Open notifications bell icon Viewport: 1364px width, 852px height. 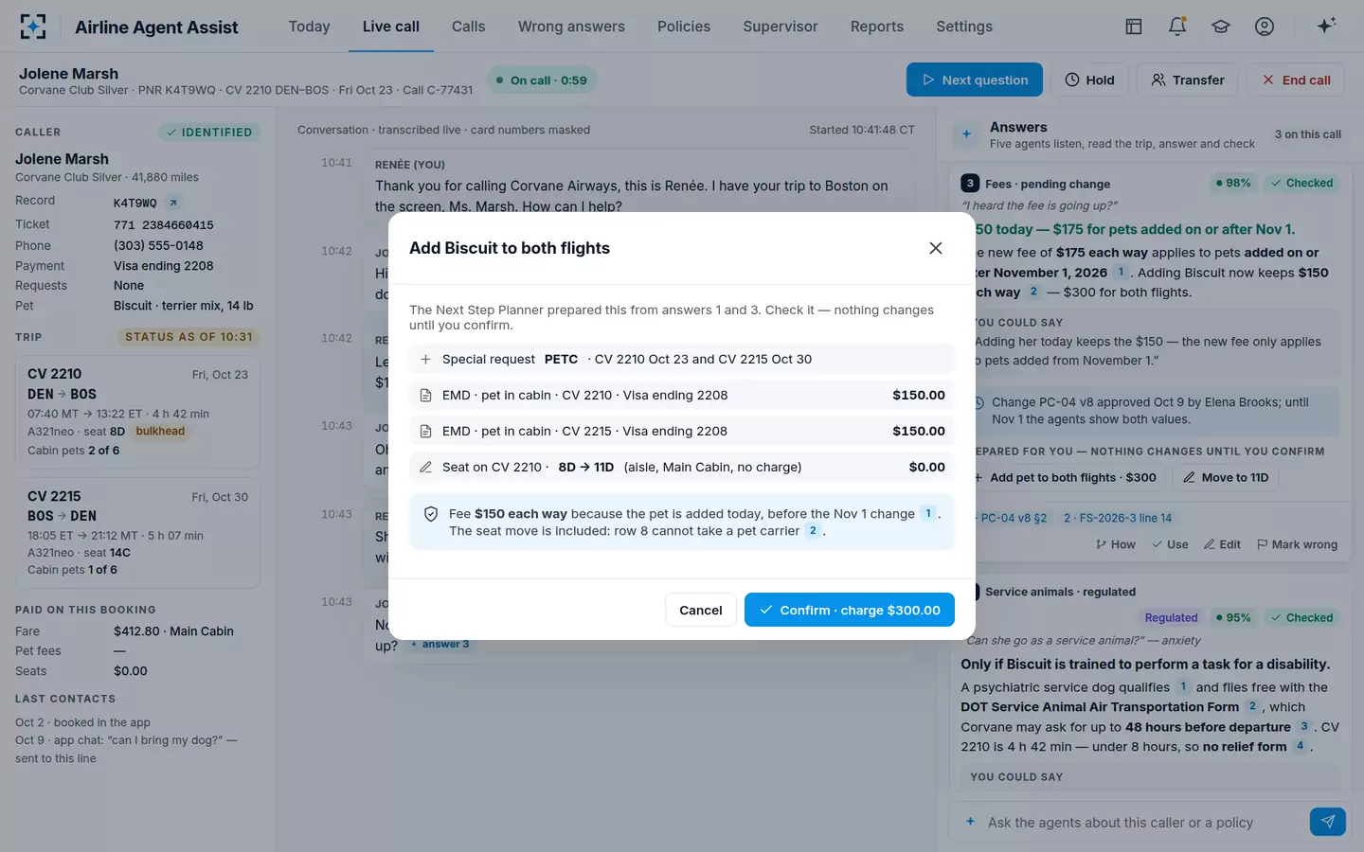[1177, 27]
